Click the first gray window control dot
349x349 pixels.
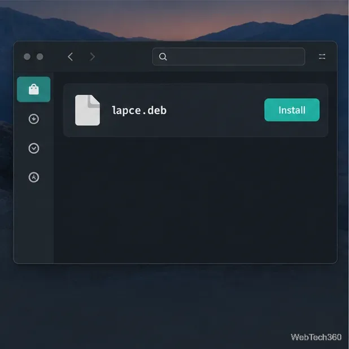(x=27, y=57)
